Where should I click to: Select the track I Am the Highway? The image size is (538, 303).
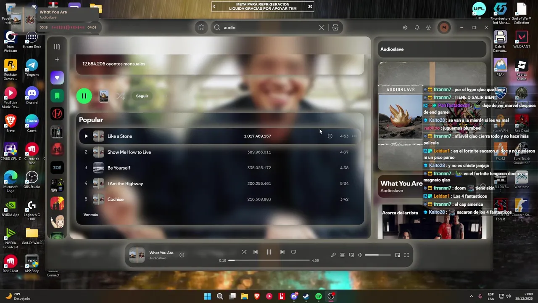pos(220,183)
